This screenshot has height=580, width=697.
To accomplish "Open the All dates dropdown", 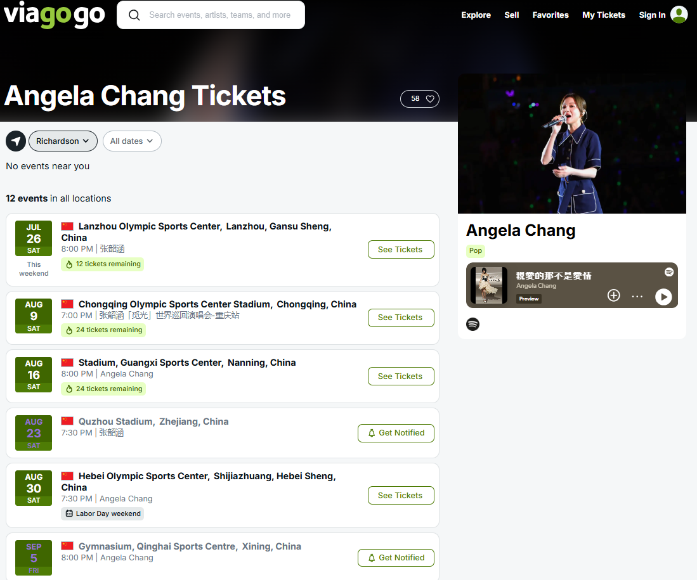I will pyautogui.click(x=132, y=141).
